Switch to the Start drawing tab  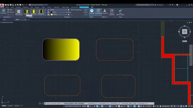5,19
